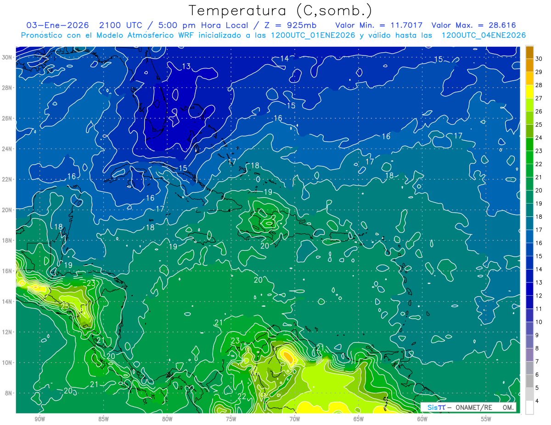Click the "70W" longitude axis label

[295, 419]
